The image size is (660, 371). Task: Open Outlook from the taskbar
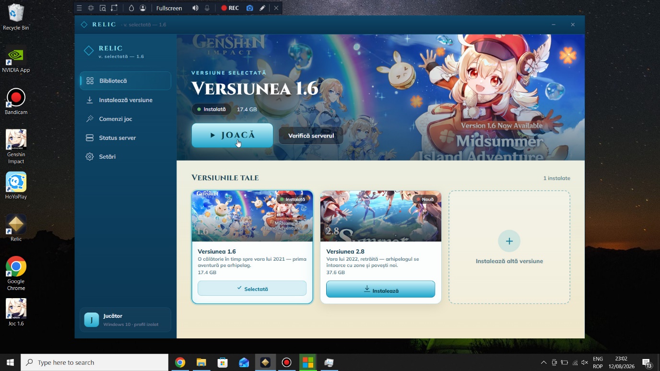[244, 362]
